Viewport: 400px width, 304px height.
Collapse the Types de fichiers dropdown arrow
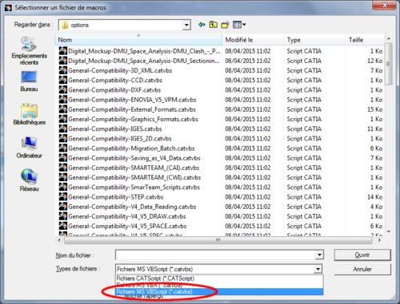point(318,269)
